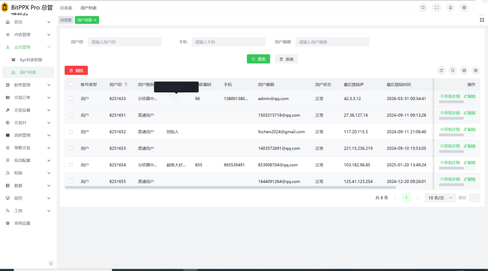The image size is (488, 271).
Task: Expand the 首页 sidebar menu
Action: coord(28,22)
